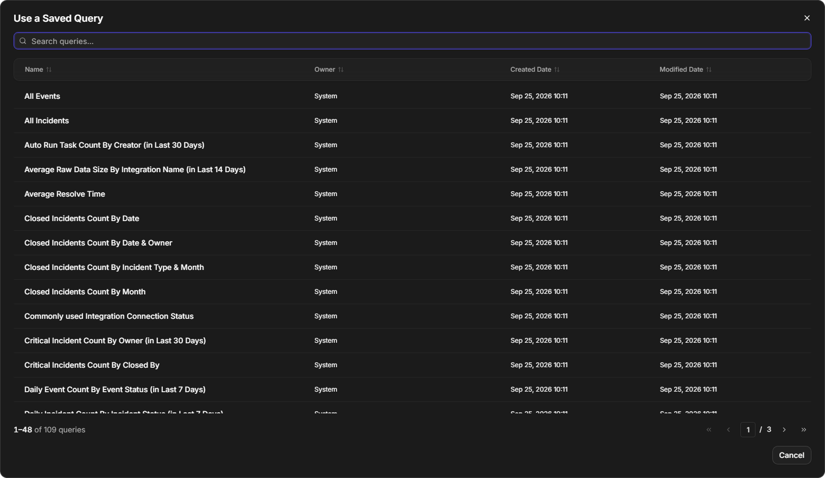Image resolution: width=825 pixels, height=478 pixels.
Task: Jump to last page arrow
Action: tap(804, 430)
